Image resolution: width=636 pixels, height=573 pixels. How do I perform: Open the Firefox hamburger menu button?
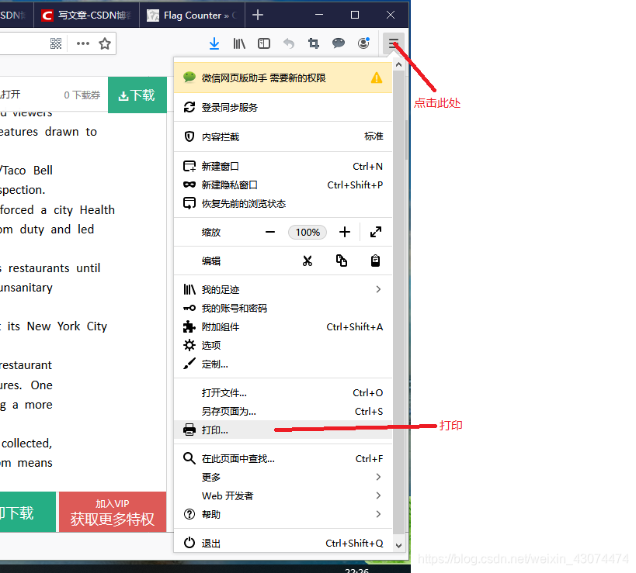[393, 43]
